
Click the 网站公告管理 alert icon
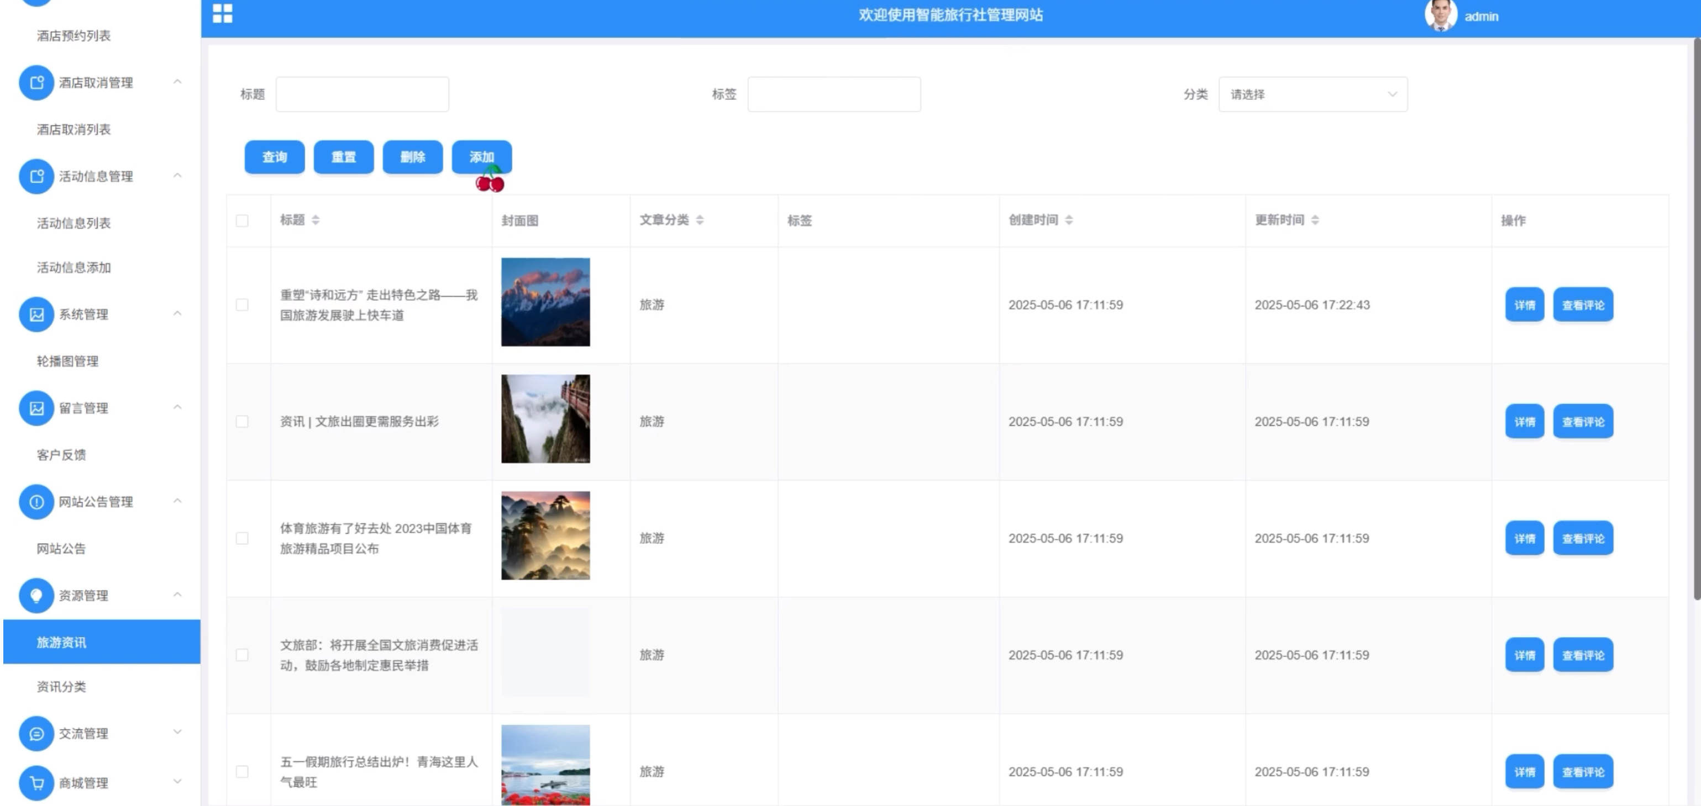(x=36, y=502)
